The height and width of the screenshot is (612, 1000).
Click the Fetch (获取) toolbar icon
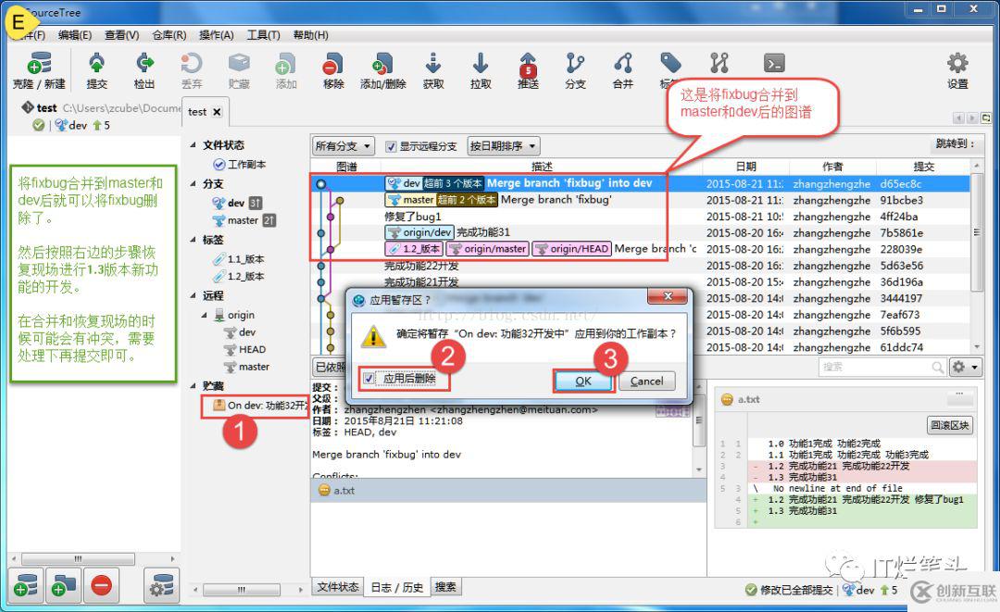(x=433, y=69)
